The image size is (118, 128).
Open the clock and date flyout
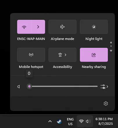(x=104, y=121)
